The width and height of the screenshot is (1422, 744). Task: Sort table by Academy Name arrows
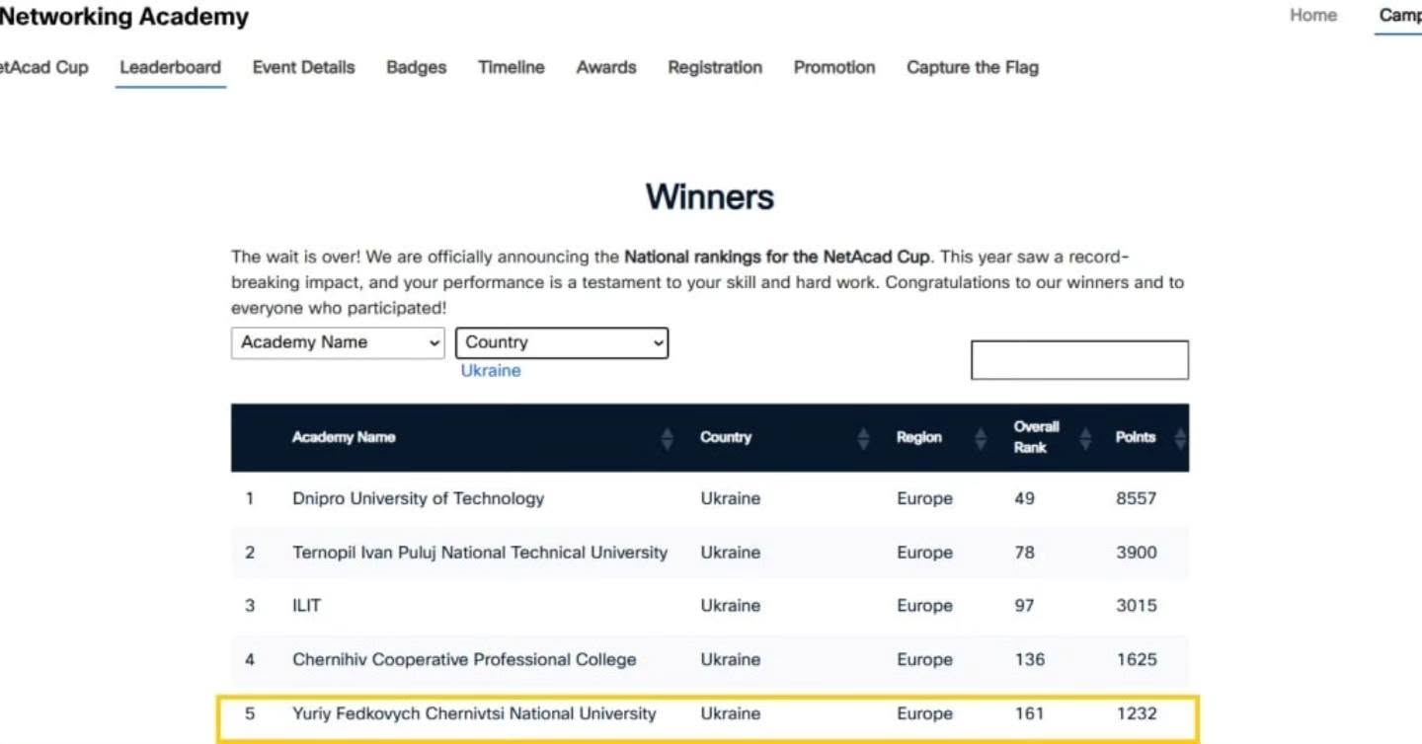(x=668, y=438)
